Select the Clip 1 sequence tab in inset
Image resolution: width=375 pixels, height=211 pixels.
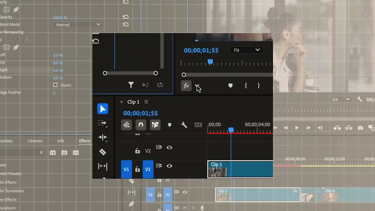[133, 102]
